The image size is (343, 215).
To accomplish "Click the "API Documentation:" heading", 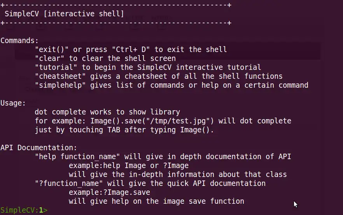I will 39,147.
